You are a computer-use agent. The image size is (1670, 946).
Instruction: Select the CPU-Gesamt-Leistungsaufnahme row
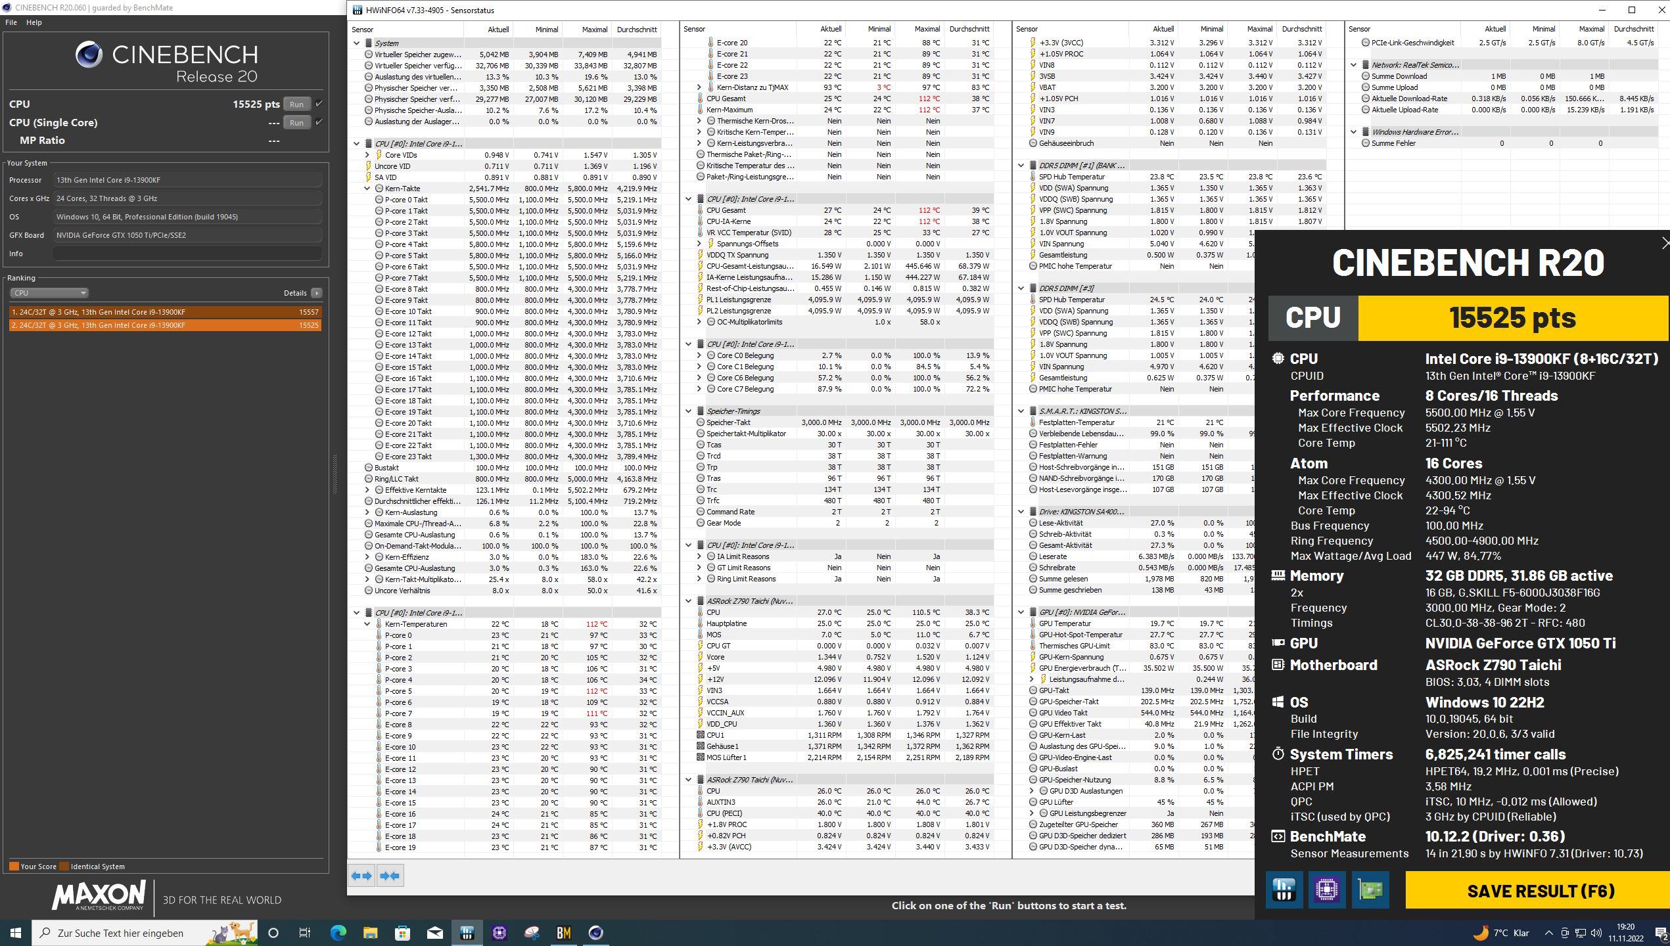837,266
